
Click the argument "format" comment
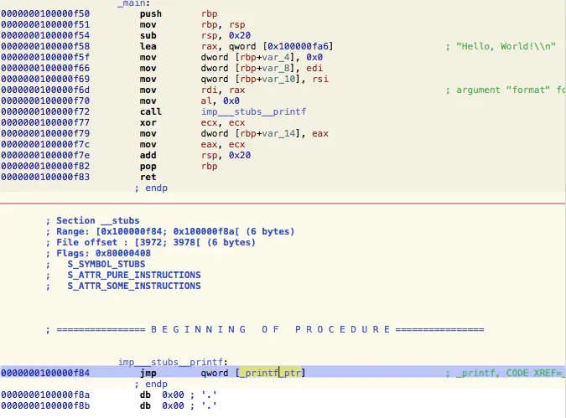[x=506, y=90]
